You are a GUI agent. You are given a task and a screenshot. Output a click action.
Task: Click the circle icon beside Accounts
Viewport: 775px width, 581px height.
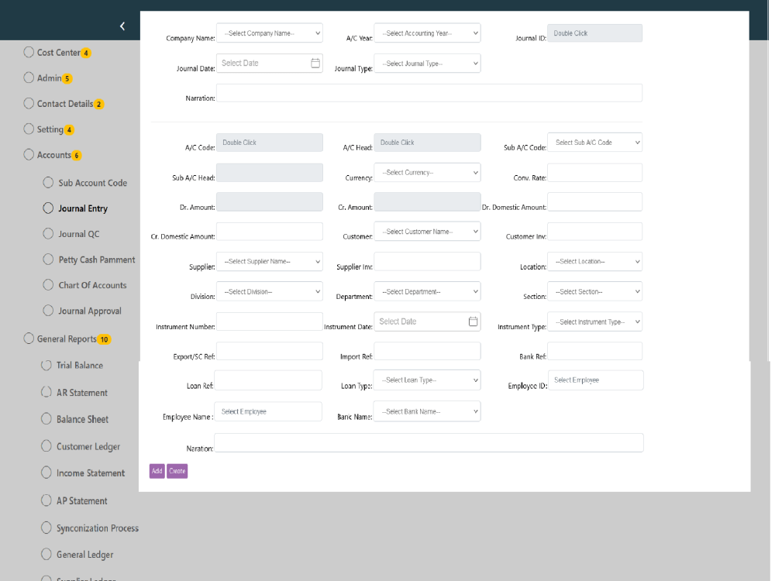tap(29, 155)
